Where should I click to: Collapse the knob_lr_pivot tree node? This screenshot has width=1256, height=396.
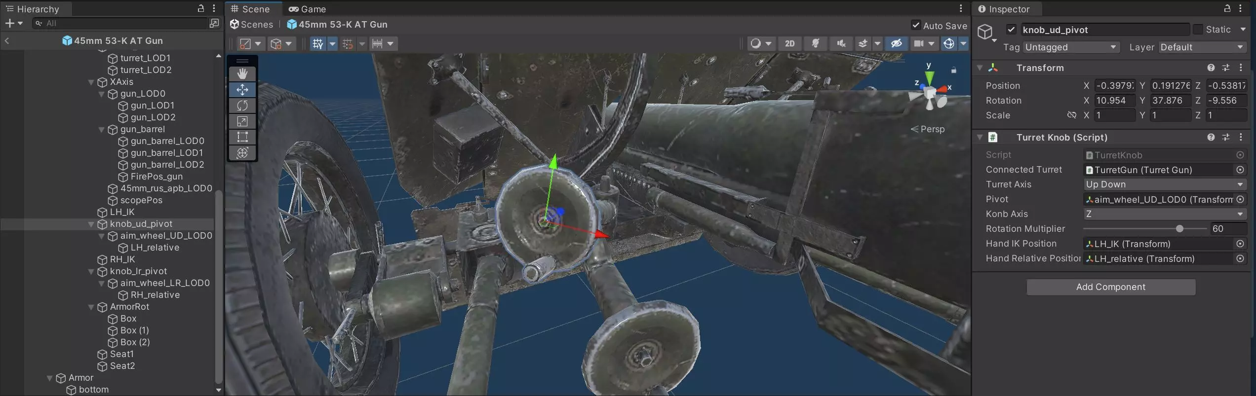(91, 271)
